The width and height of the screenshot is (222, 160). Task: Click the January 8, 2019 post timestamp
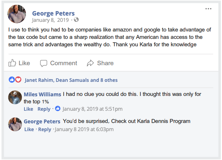coord(50,20)
